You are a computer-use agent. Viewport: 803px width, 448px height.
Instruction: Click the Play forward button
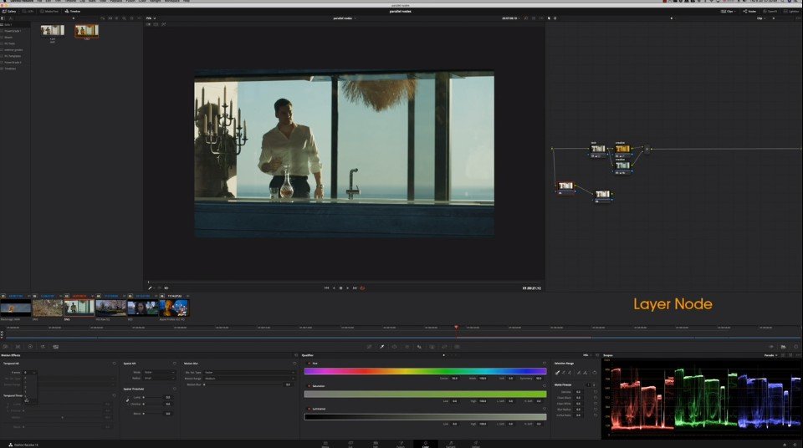(x=348, y=288)
